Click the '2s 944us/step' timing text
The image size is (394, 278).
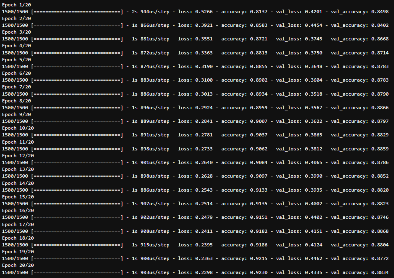click(151, 12)
